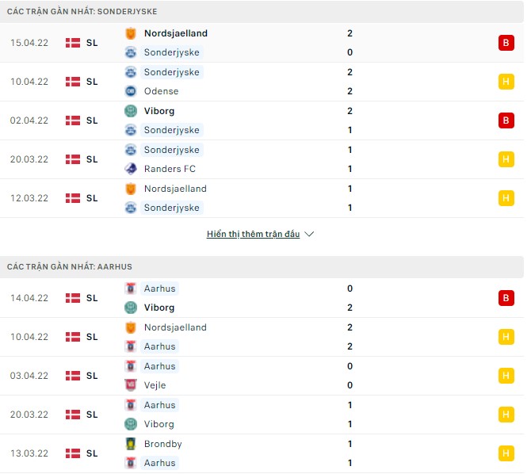Click Brondby team logo
This screenshot has width=531, height=474.
[x=131, y=444]
